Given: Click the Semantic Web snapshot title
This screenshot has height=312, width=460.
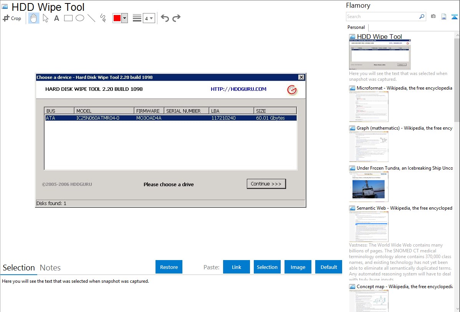Looking at the screenshot, I should 404,208.
